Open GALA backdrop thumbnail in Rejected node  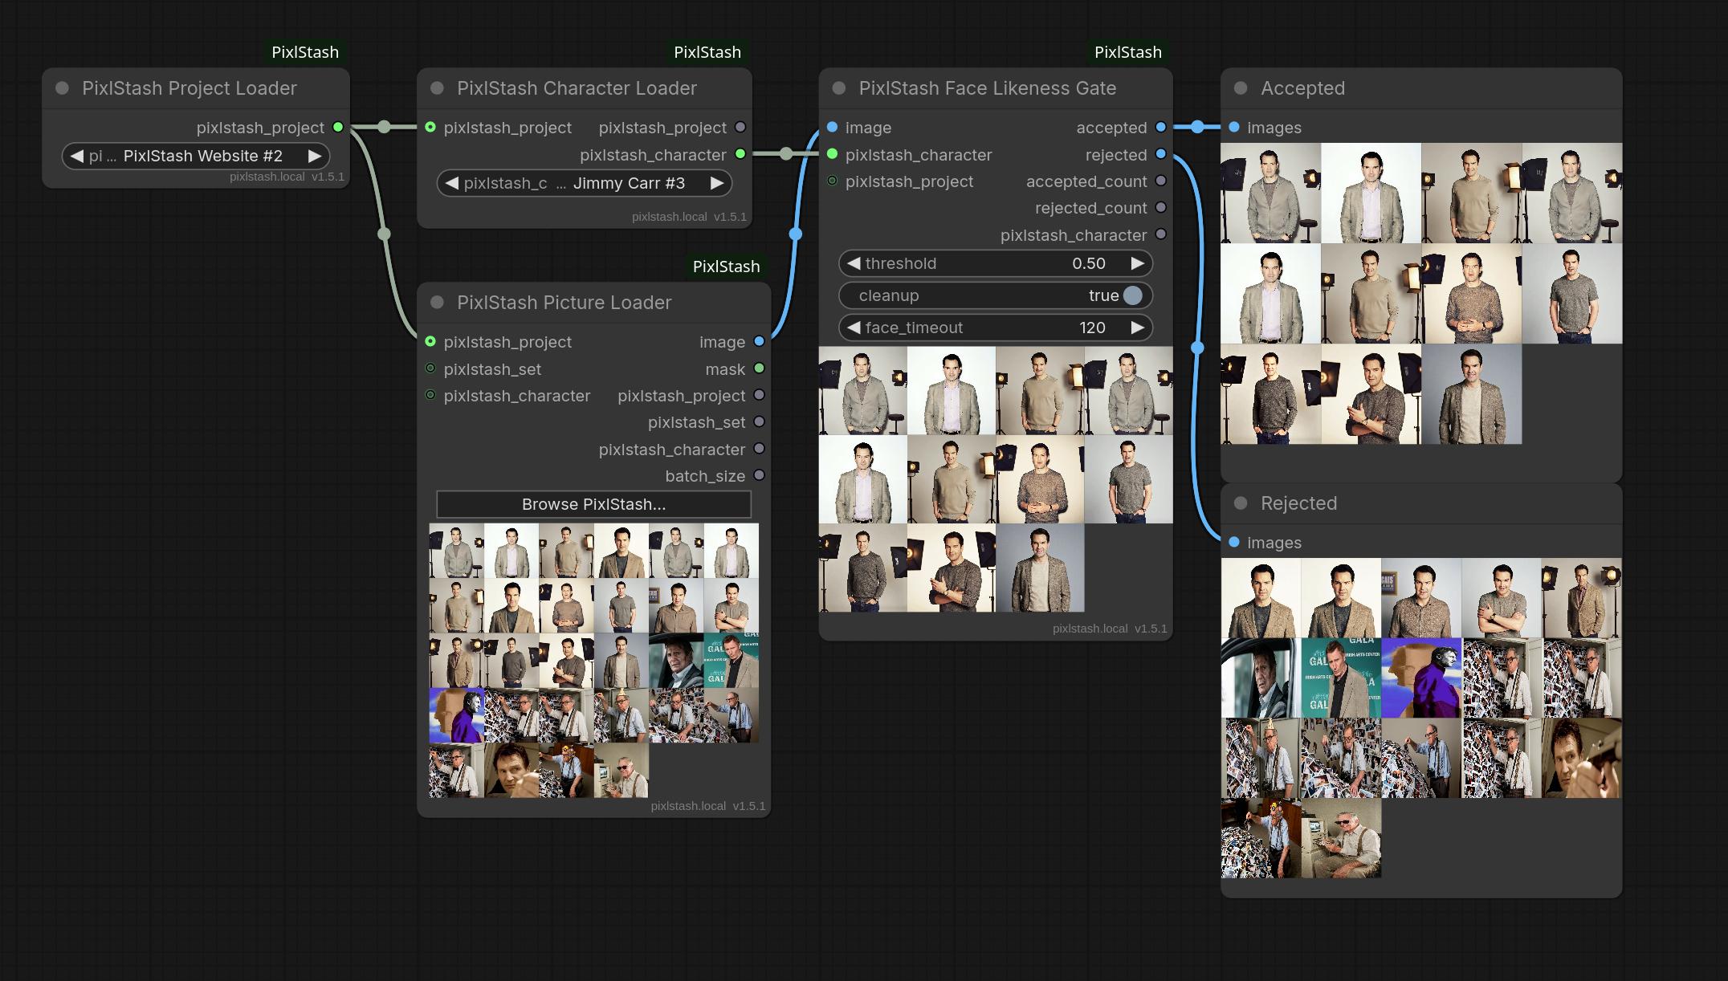pos(1341,678)
